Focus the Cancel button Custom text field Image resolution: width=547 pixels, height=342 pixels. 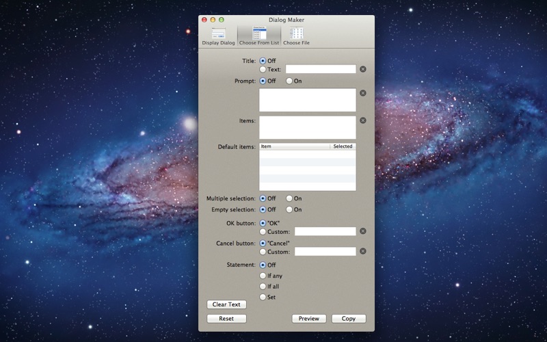[325, 251]
